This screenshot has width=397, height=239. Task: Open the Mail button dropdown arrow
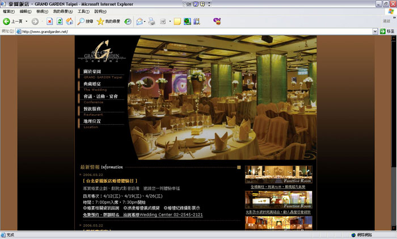tap(145, 22)
